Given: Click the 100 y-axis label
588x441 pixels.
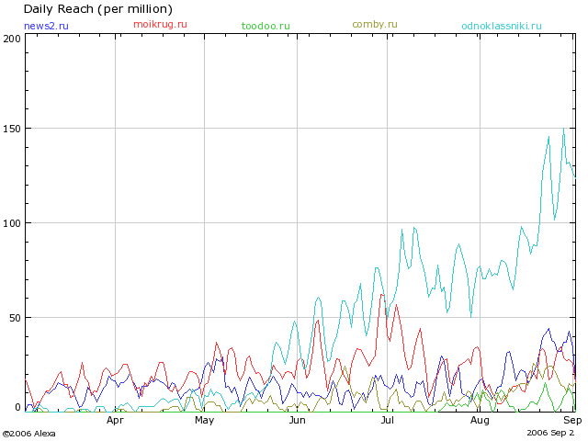Looking at the screenshot, I should (x=12, y=223).
